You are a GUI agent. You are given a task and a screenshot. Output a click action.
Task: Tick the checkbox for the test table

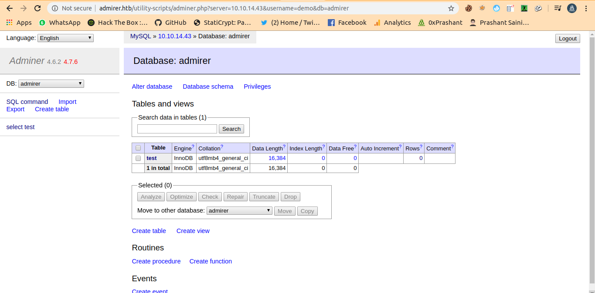(x=138, y=158)
